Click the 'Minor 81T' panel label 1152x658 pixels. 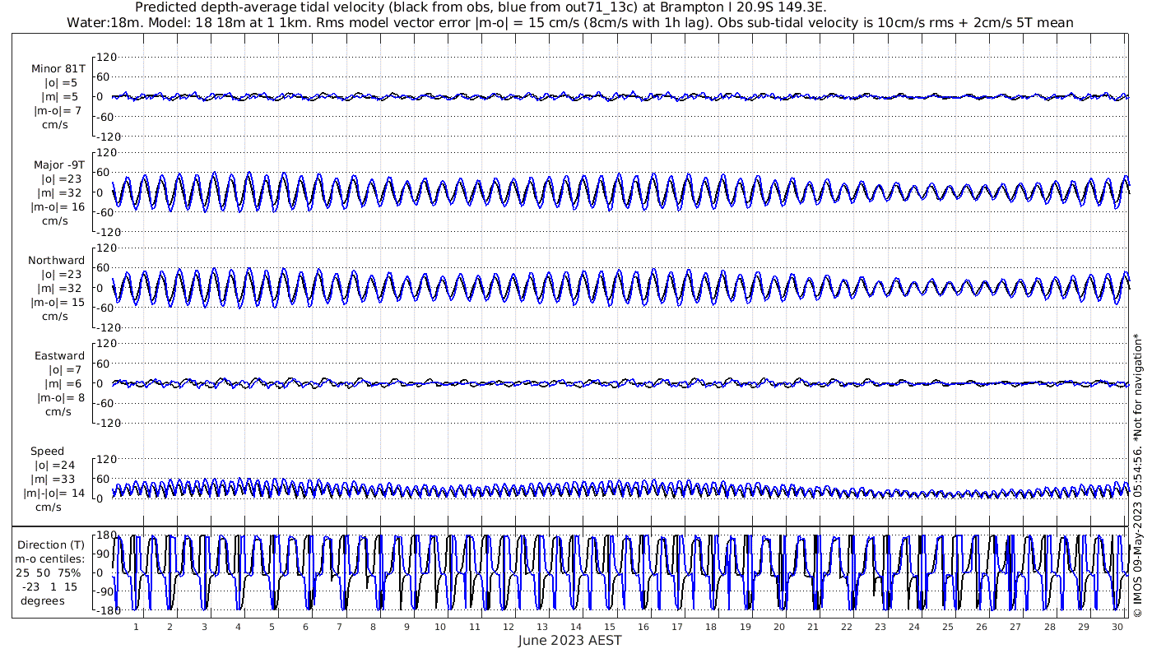(58, 69)
